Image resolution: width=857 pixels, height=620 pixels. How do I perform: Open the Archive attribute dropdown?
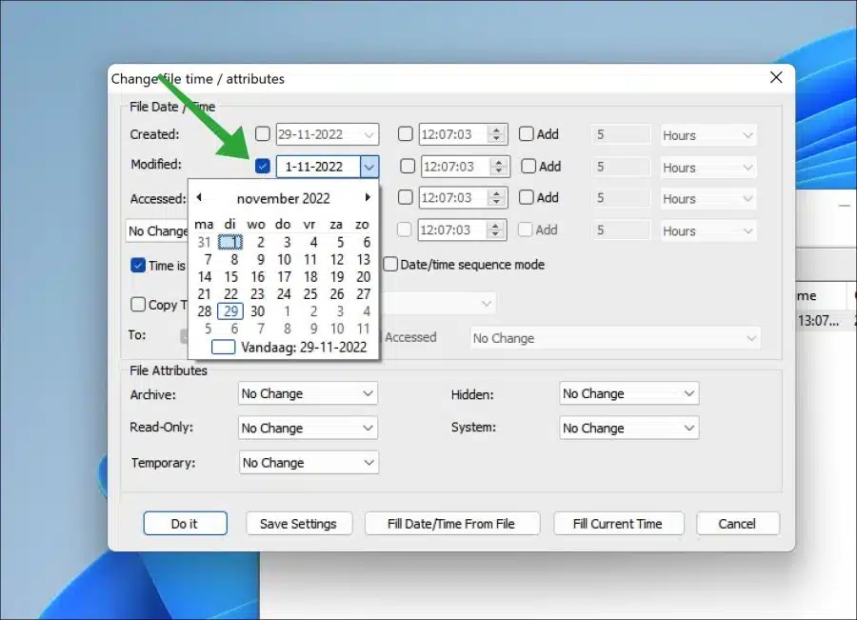[308, 393]
